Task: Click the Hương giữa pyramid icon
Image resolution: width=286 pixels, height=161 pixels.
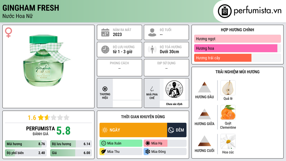Action: 204,114
